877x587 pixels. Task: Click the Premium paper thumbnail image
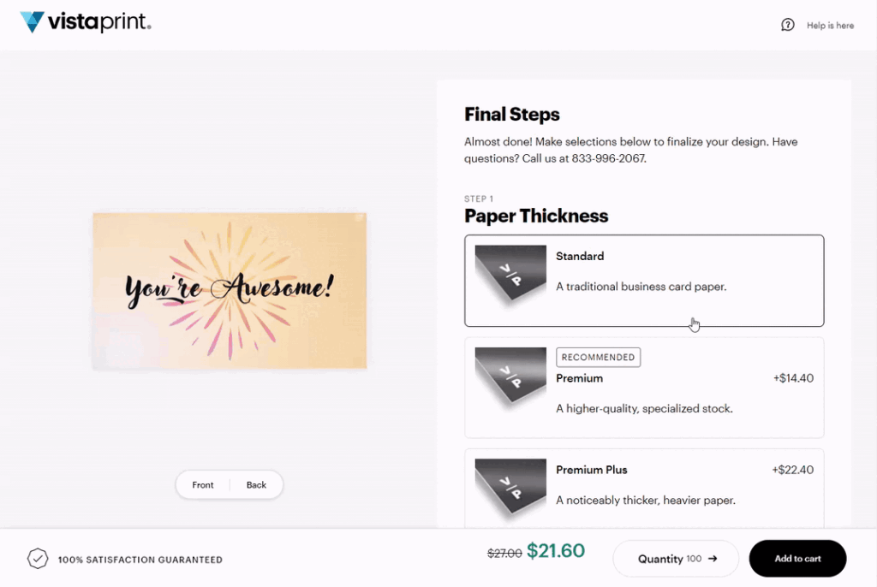pyautogui.click(x=510, y=378)
